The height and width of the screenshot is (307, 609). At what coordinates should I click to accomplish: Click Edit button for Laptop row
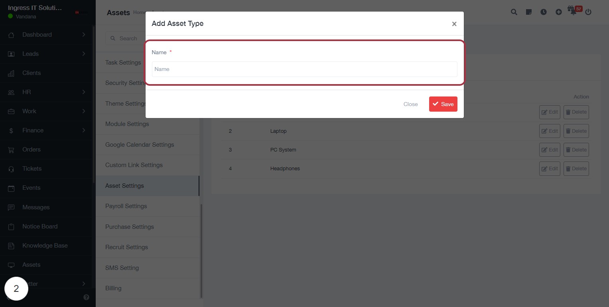click(x=549, y=131)
